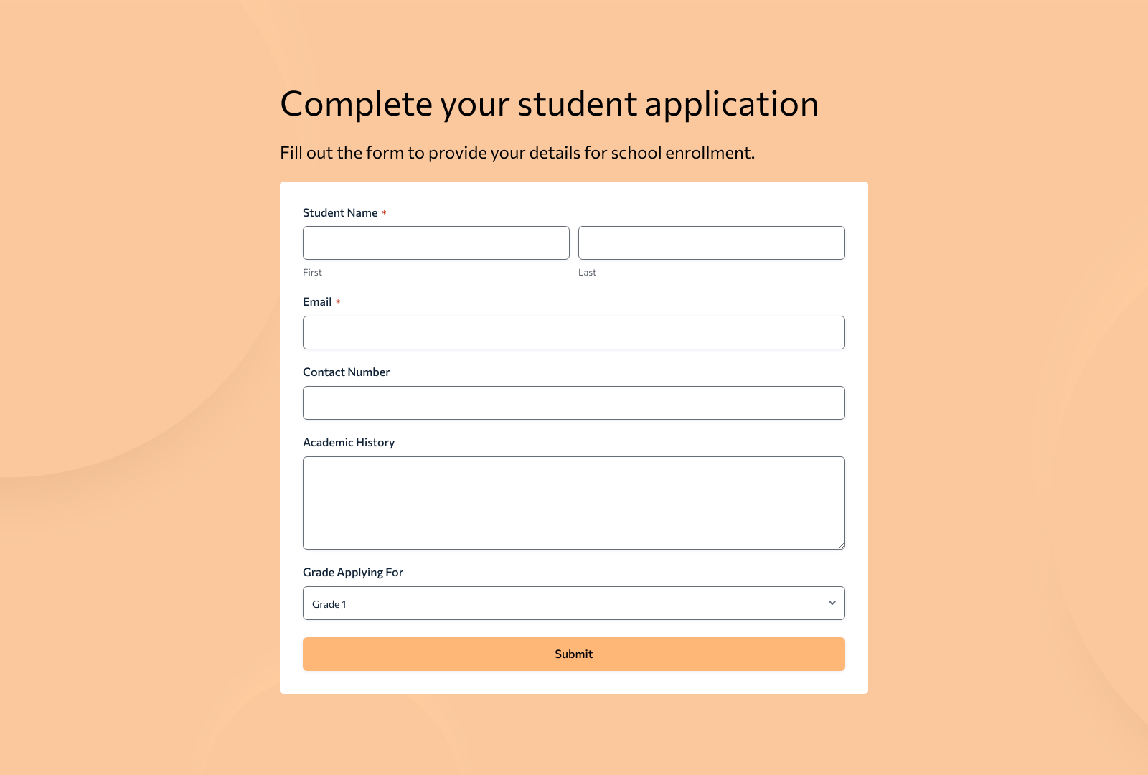
Task: Click the red asterisk next to Student Name
Action: (x=385, y=212)
